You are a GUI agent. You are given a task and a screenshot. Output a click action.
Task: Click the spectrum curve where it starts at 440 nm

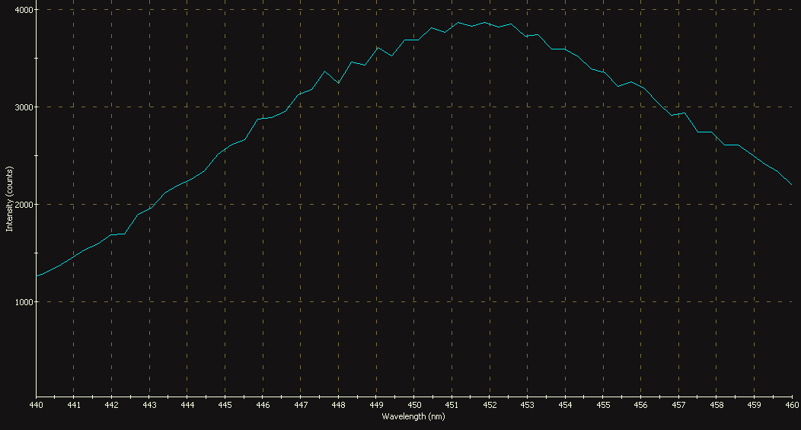click(37, 276)
